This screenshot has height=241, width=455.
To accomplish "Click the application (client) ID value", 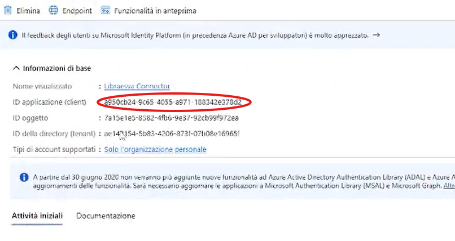I will (x=173, y=102).
